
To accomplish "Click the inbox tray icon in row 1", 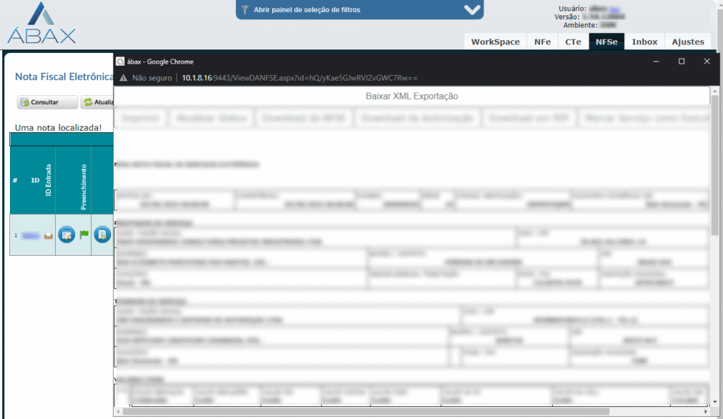I will pos(49,235).
